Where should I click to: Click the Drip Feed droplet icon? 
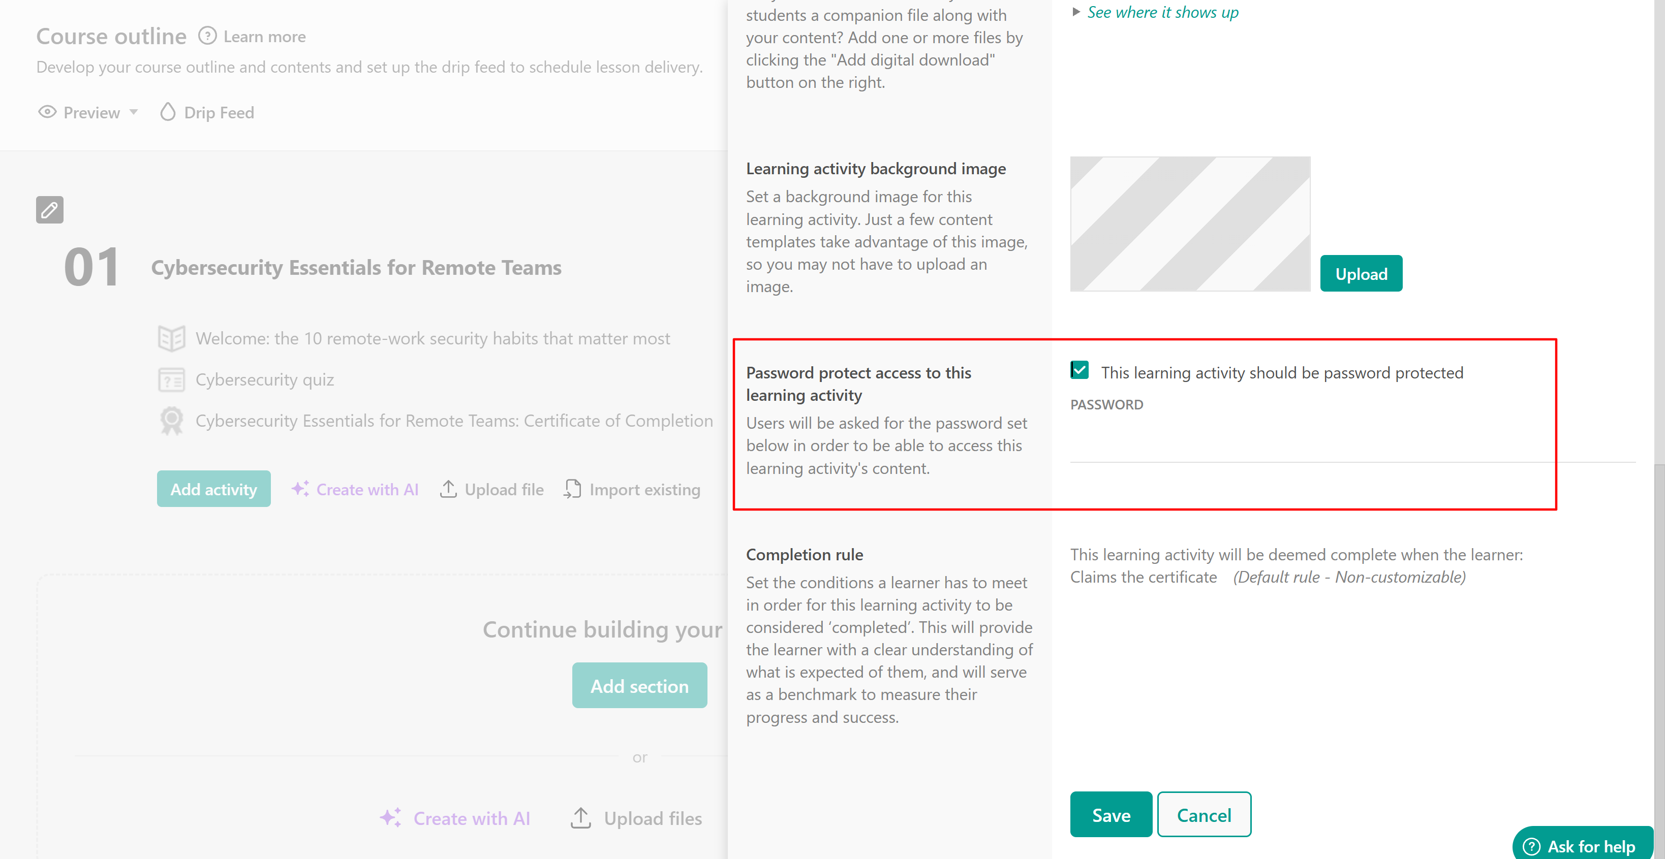tap(168, 112)
